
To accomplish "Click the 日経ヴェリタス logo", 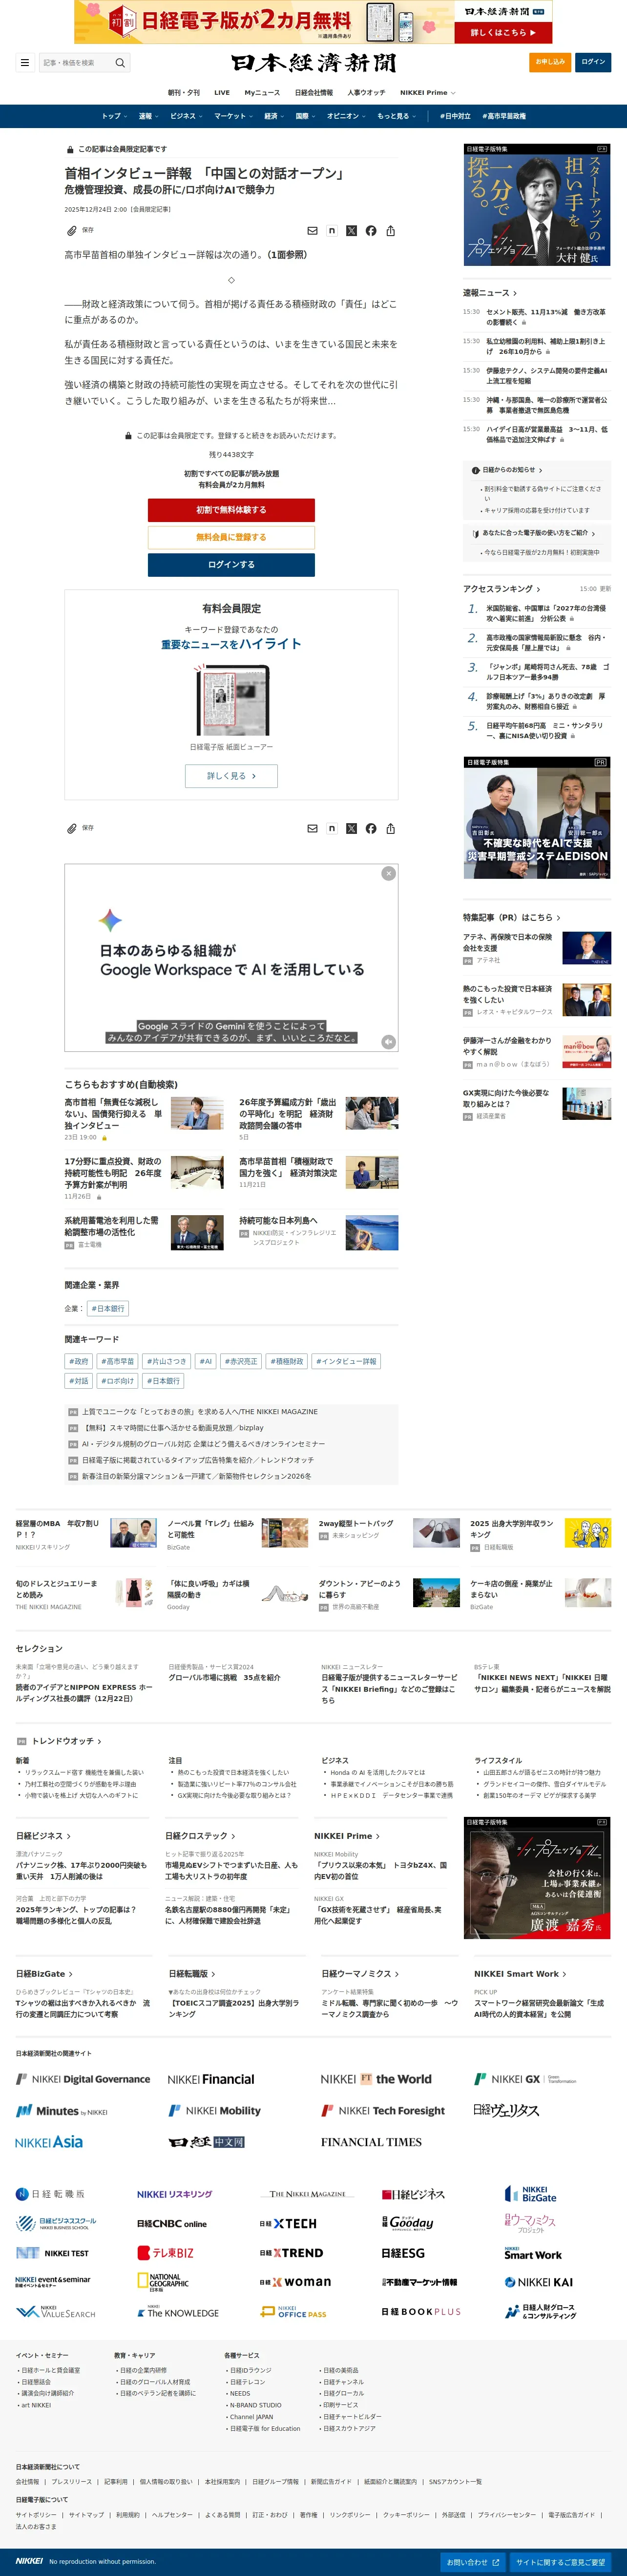I will tap(506, 2110).
